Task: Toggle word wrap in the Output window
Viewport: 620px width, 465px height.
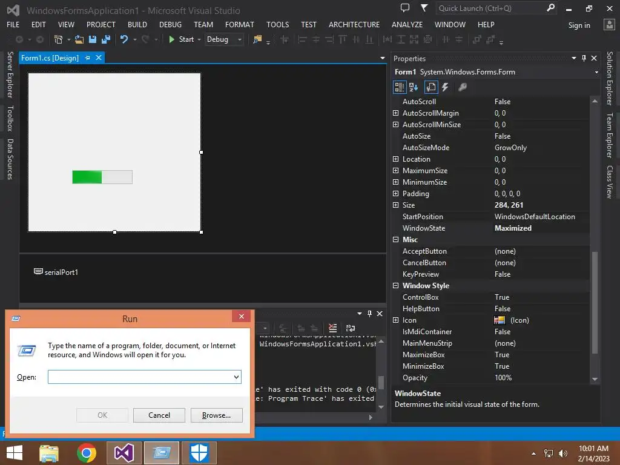Action: tap(351, 328)
